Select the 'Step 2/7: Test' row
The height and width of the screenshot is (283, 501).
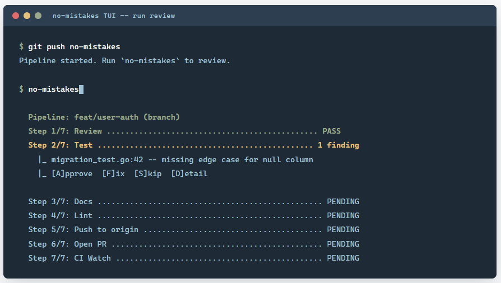click(x=194, y=145)
